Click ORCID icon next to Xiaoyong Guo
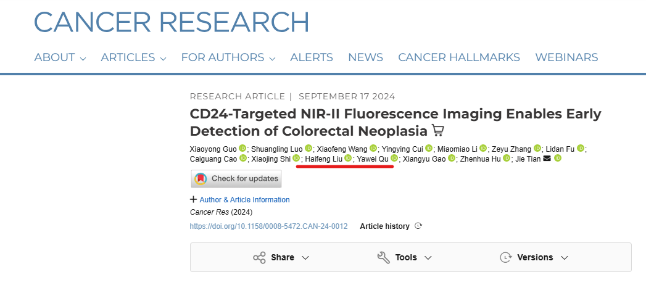Screen dimensions: 646x285 coord(242,148)
